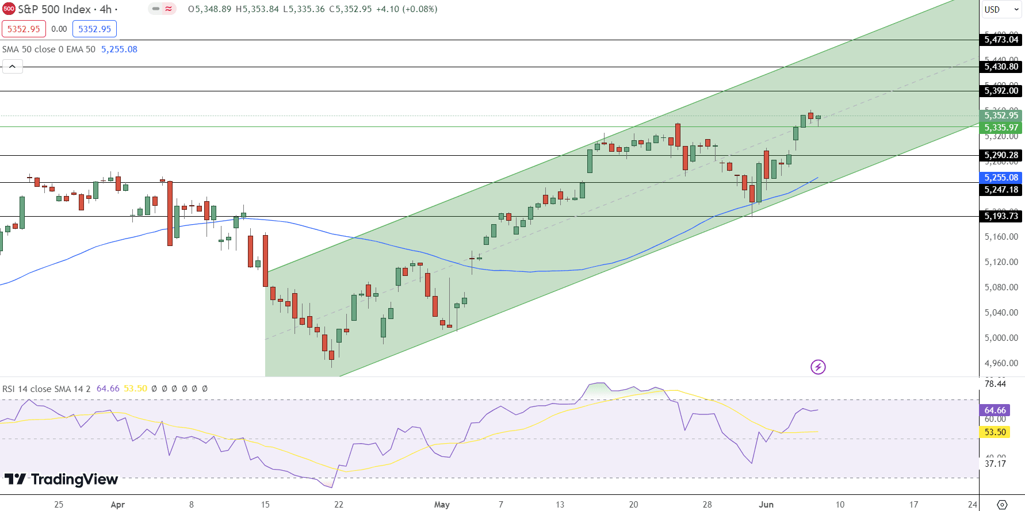The image size is (1025, 511).
Task: Select the SMA 50 close 0 EMA 50 indicator legend
Action: [49, 49]
